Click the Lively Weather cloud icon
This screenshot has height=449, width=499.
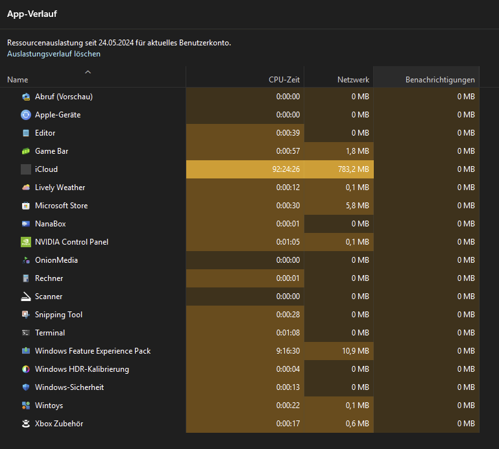point(26,188)
